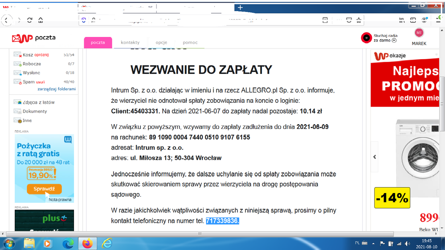Screen dimensions: 445x250
Task: Click Sprawdź button in loan ad
Action: point(44,189)
